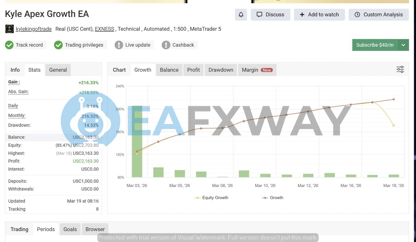This screenshot has height=242, width=416.
Task: Toggle the Growth legend series
Action: click(272, 198)
